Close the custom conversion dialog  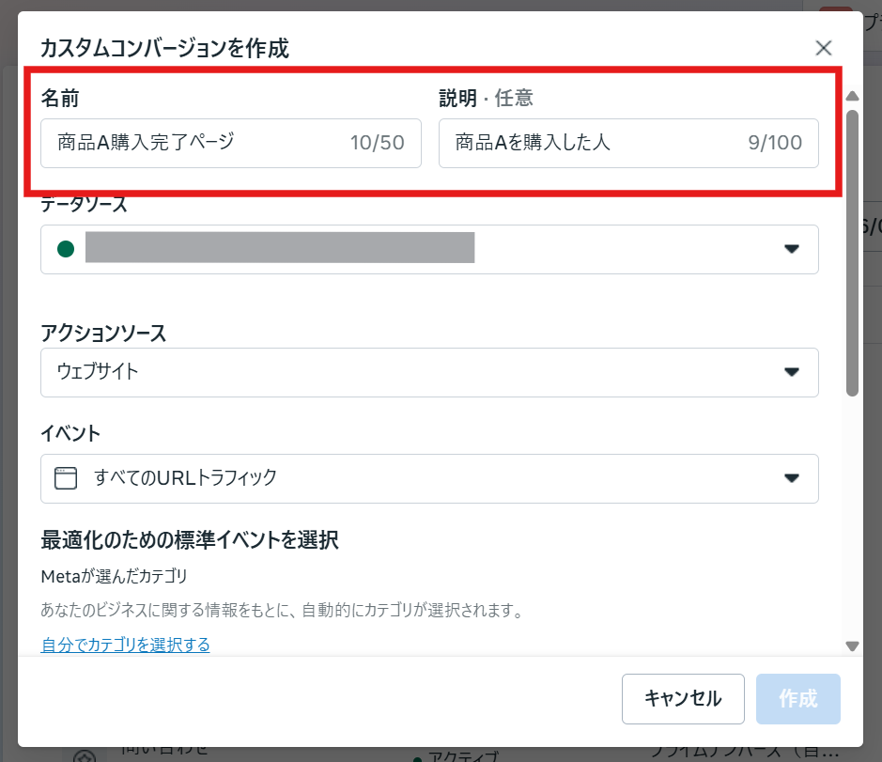pos(824,48)
